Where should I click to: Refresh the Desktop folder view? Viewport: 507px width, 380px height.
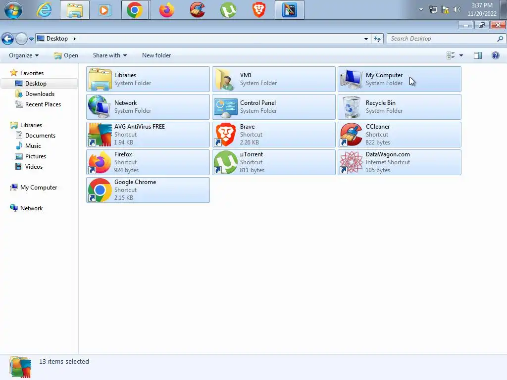377,39
